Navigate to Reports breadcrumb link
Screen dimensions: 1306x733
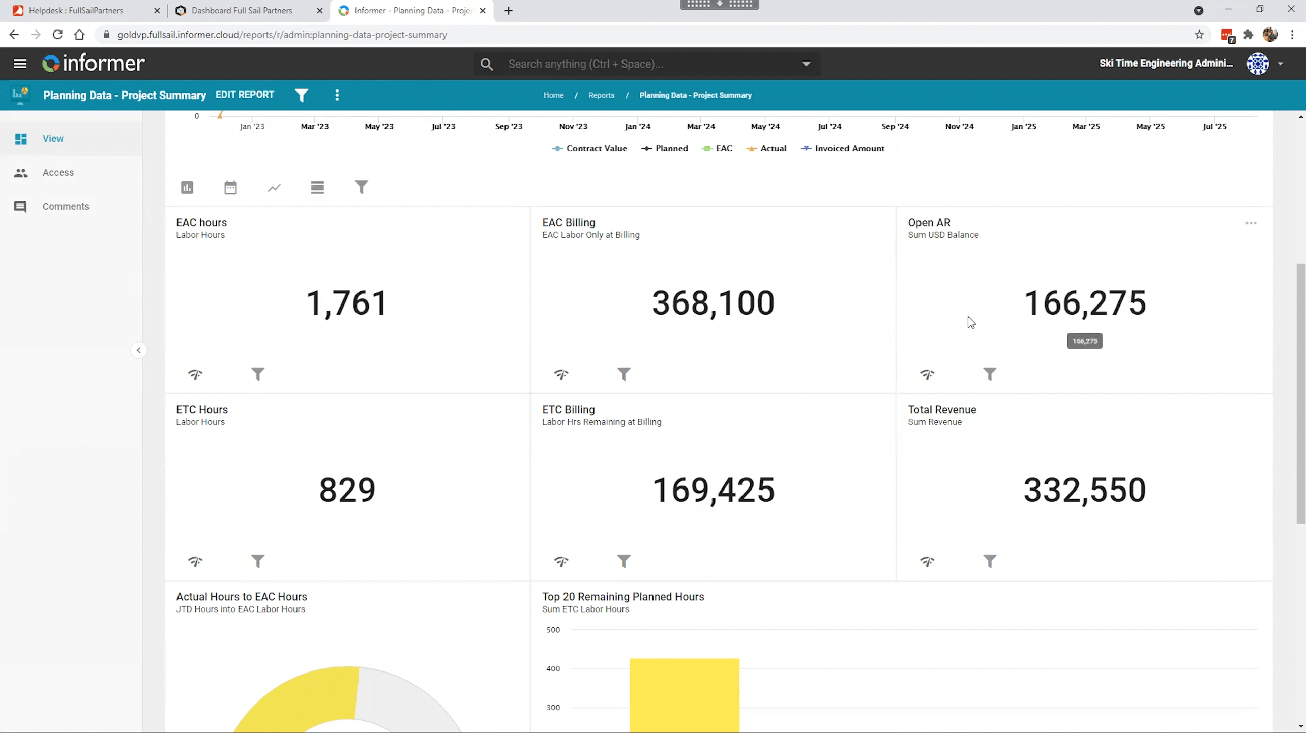tap(601, 95)
